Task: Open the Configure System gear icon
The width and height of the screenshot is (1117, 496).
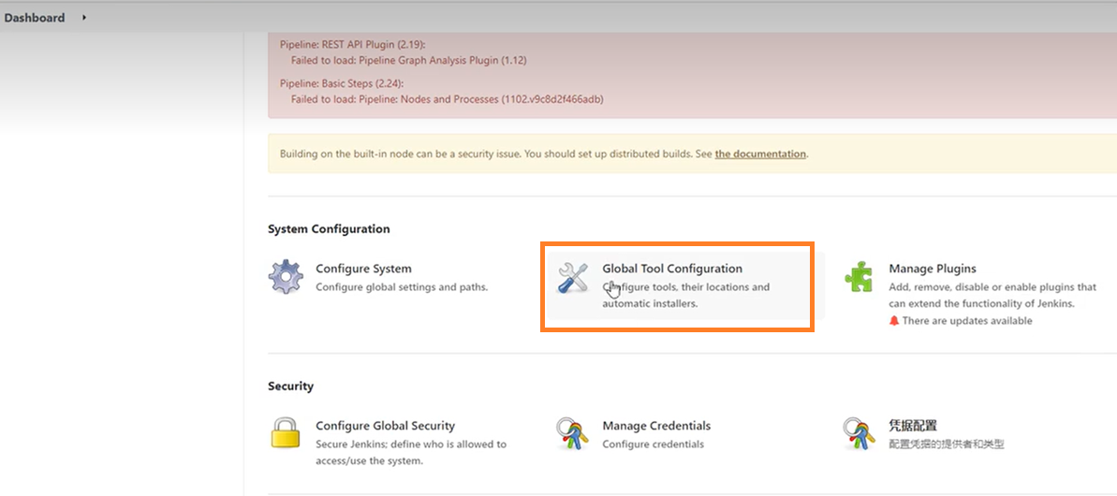Action: [286, 277]
